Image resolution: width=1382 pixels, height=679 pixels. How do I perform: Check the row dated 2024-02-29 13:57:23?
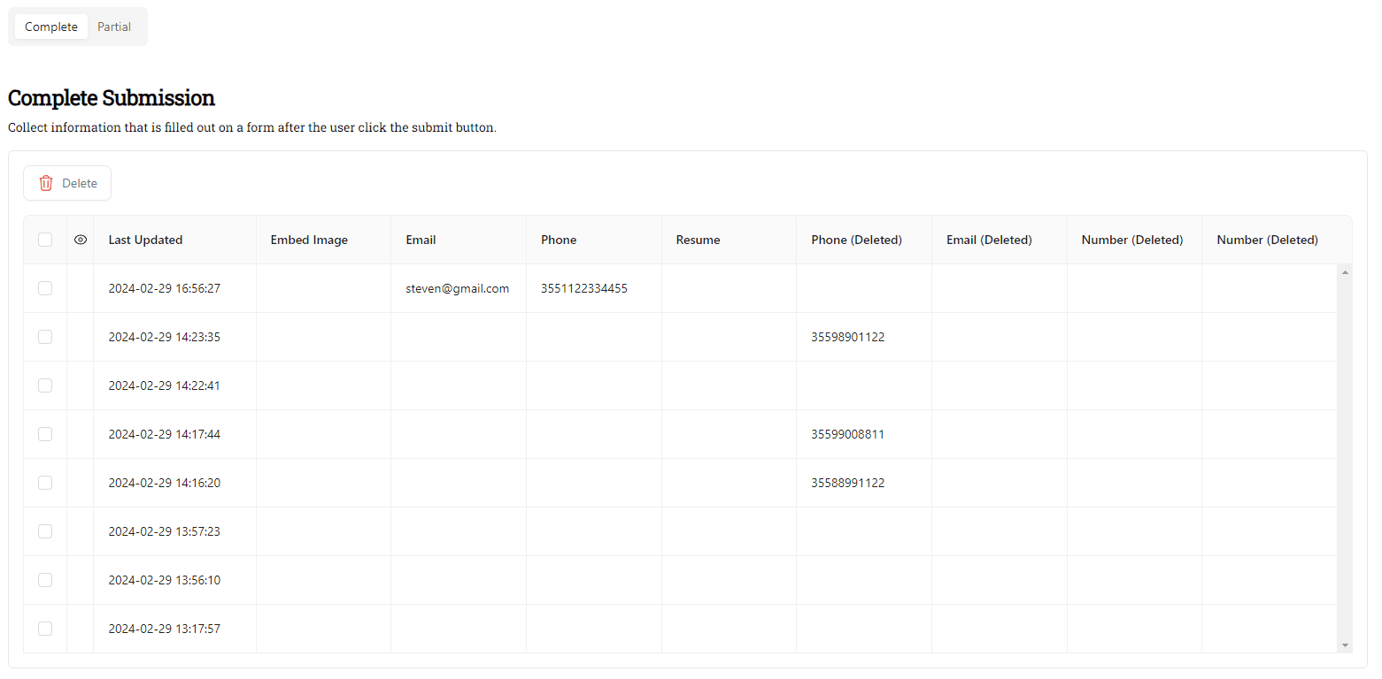[45, 531]
